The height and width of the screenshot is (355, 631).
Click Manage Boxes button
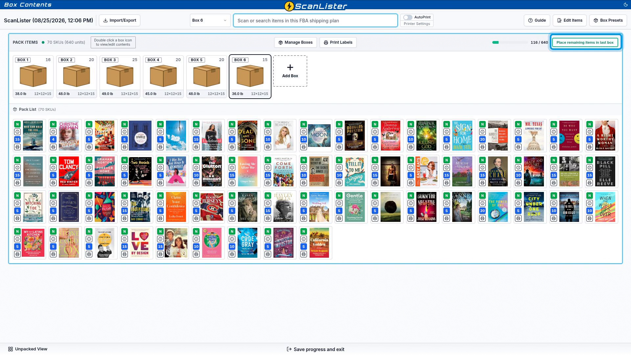[x=295, y=42]
